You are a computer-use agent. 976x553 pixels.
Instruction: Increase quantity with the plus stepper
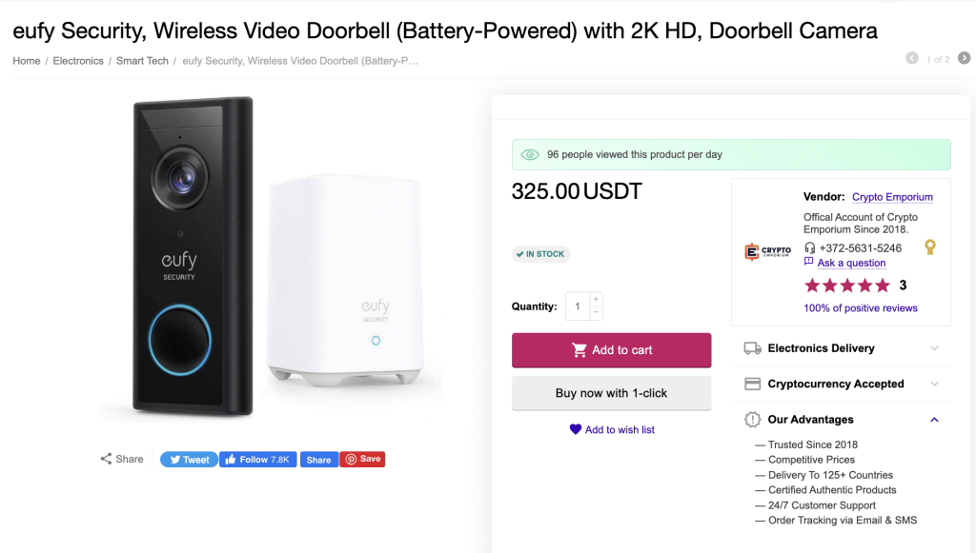[597, 300]
